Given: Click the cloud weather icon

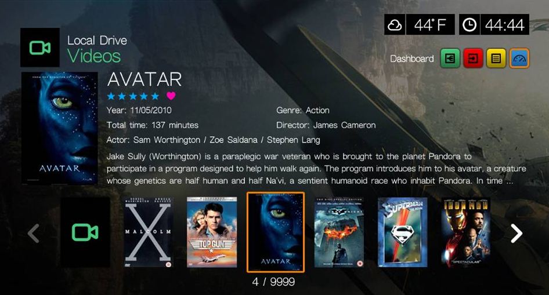Looking at the screenshot, I should click(x=395, y=24).
